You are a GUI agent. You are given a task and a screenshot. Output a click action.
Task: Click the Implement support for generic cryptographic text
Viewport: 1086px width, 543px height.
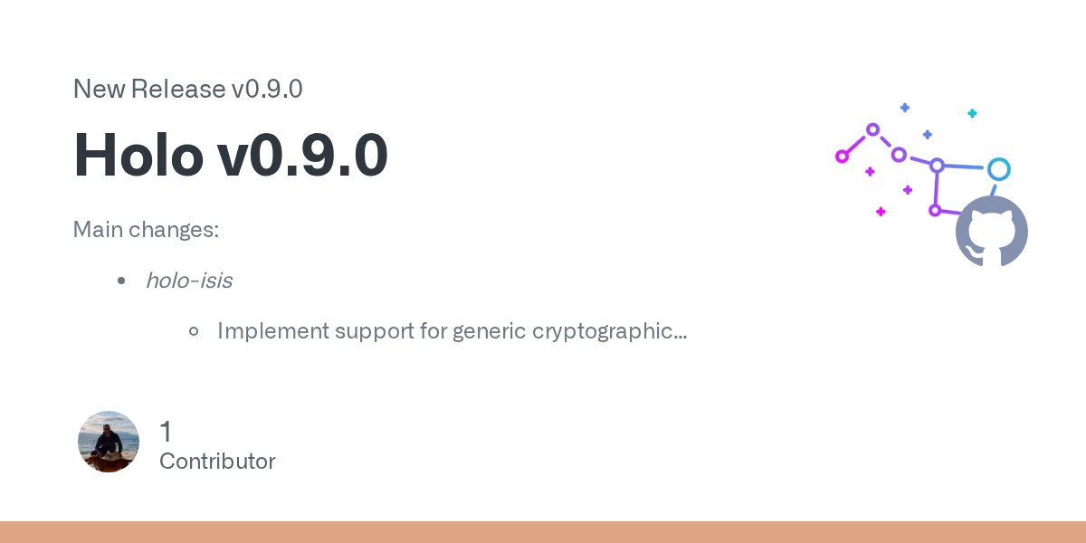tap(452, 331)
